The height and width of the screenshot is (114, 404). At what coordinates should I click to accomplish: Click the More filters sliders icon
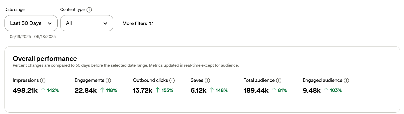point(151,23)
